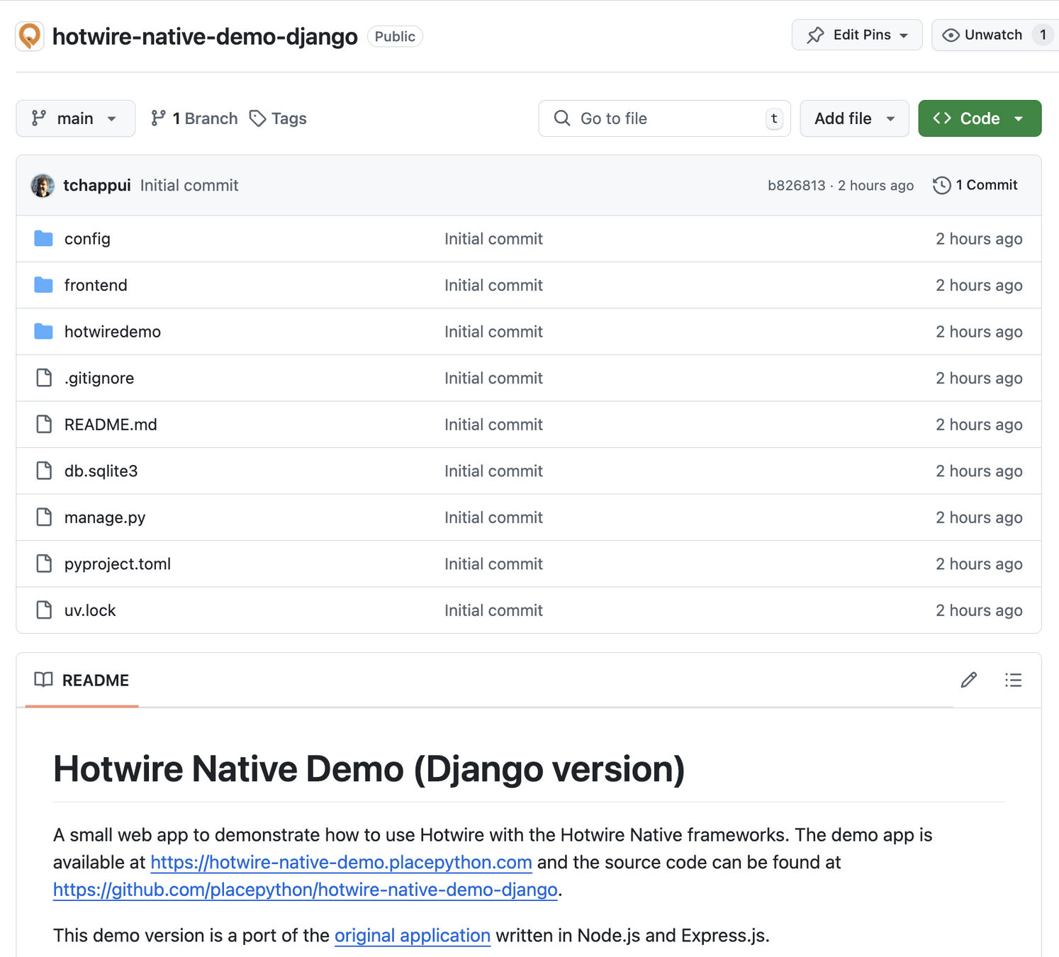Viewport: 1059px width, 957px height.
Task: Click the README.md file icon
Action: tap(44, 425)
